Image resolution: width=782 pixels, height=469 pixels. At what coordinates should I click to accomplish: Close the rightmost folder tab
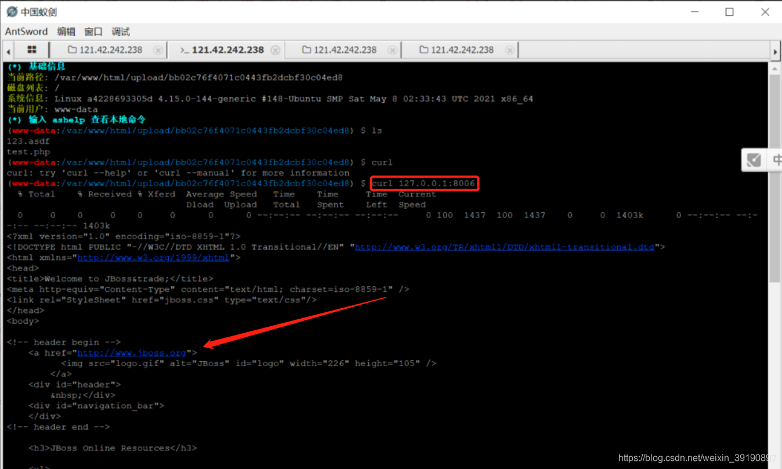509,50
